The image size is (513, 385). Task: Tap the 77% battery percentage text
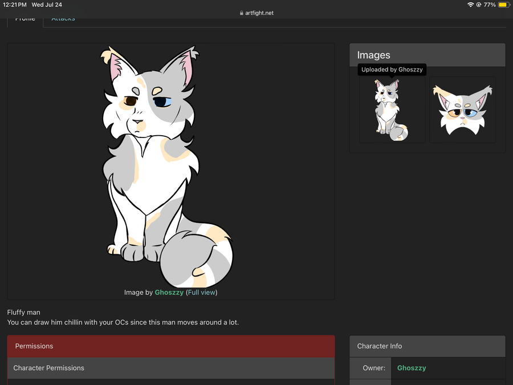coord(490,5)
